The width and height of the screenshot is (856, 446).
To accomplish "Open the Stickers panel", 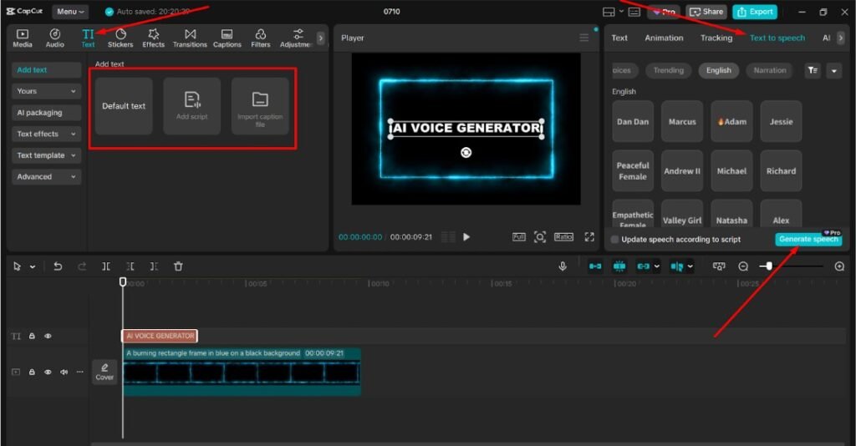I will point(120,38).
